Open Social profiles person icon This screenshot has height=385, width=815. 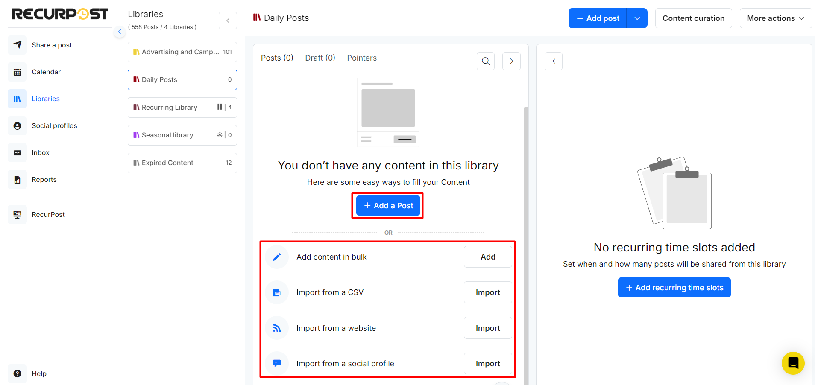(18, 125)
